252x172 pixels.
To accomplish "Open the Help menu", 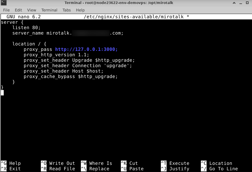I will tap(80, 10).
